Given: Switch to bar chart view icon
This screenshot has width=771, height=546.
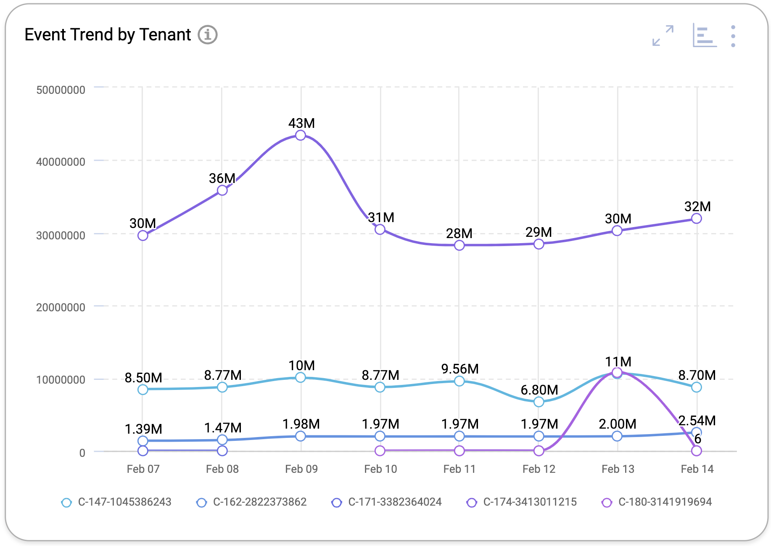Looking at the screenshot, I should [705, 35].
